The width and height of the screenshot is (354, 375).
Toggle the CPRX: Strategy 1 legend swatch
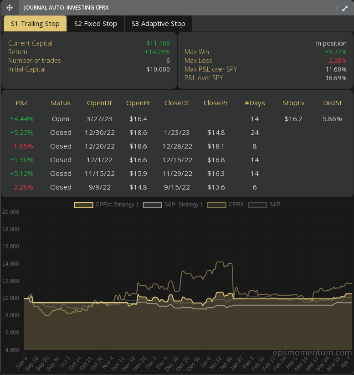pyautogui.click(x=84, y=205)
